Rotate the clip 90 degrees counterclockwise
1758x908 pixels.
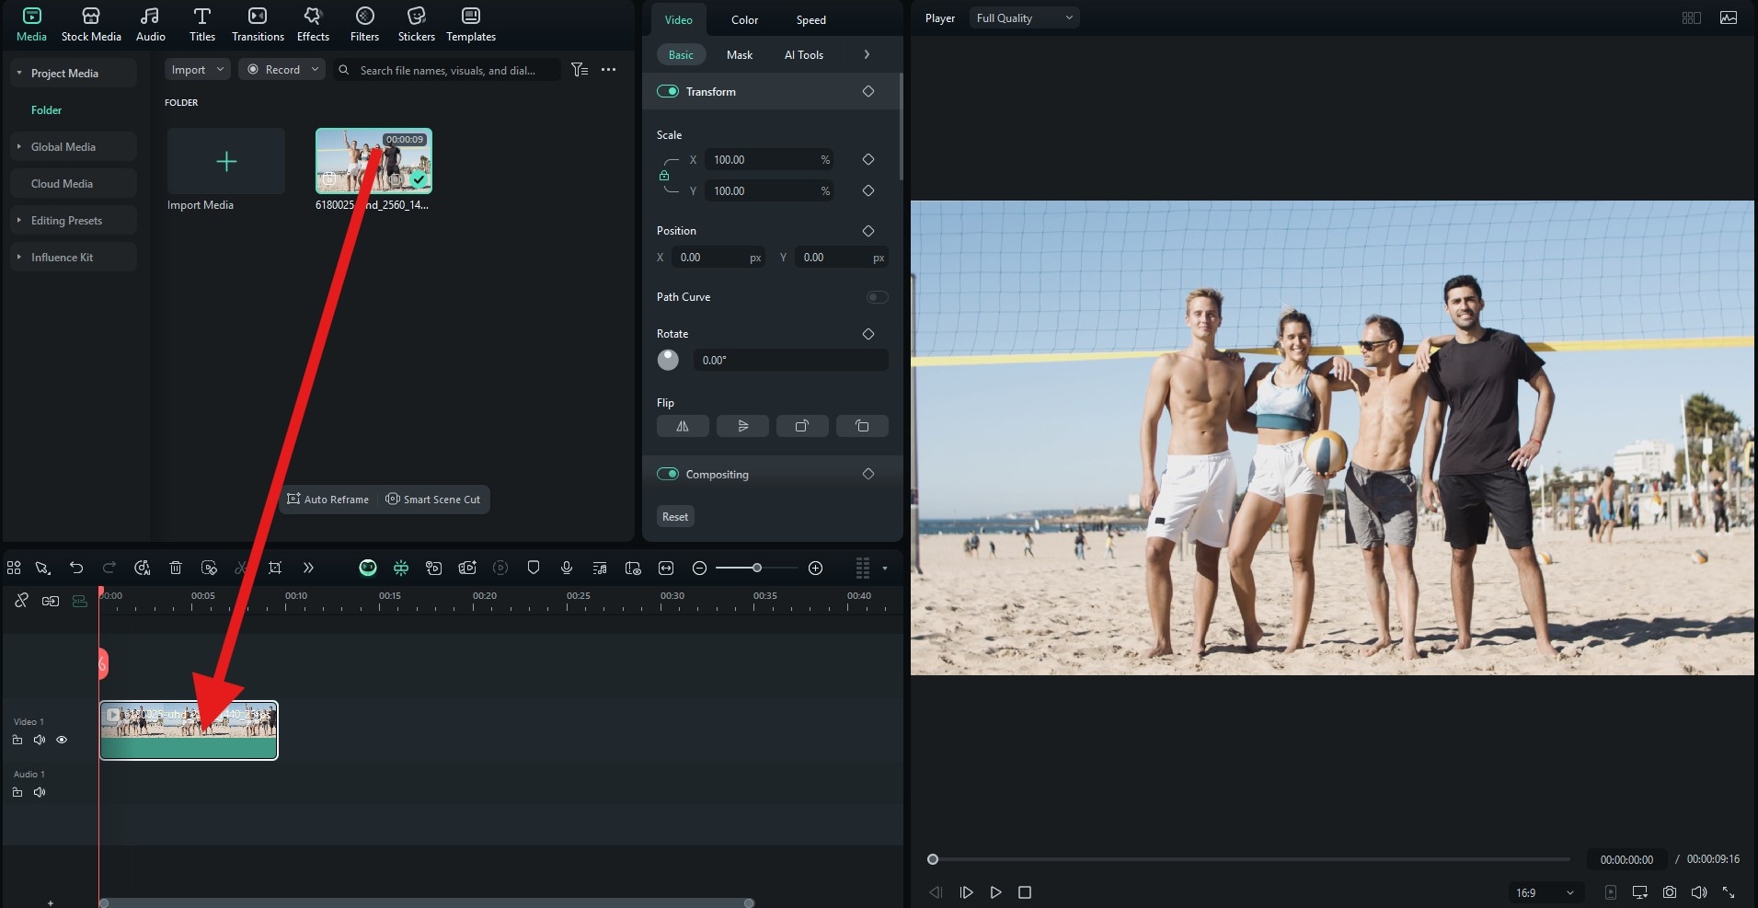click(862, 426)
